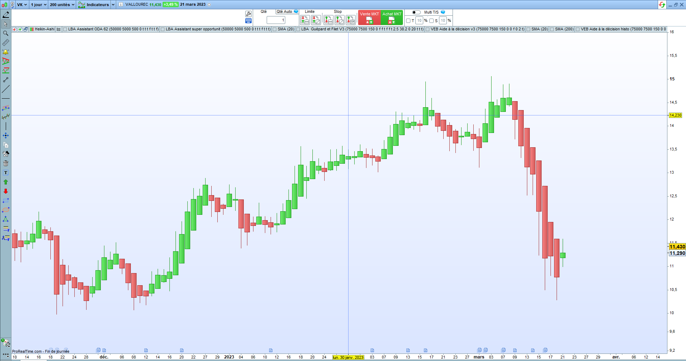
Task: Select the pencil drawing tool
Action: coord(6,15)
